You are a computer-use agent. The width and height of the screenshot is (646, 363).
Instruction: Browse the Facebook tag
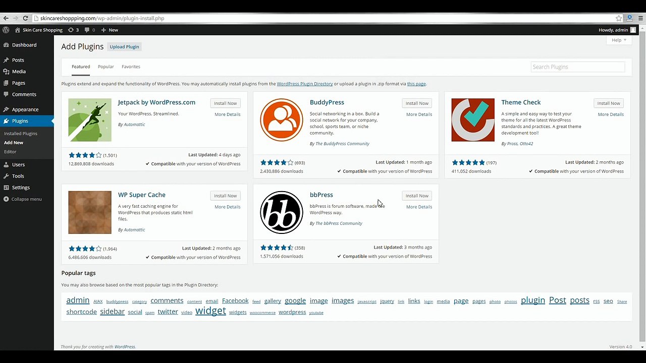tap(235, 300)
